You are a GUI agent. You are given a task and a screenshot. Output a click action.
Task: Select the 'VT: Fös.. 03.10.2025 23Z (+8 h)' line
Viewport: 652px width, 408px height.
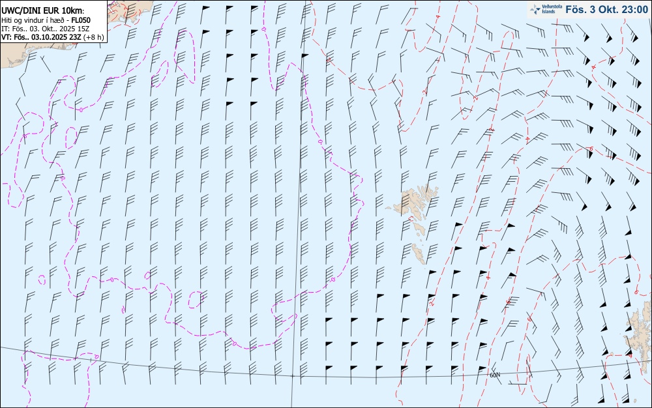click(52, 37)
